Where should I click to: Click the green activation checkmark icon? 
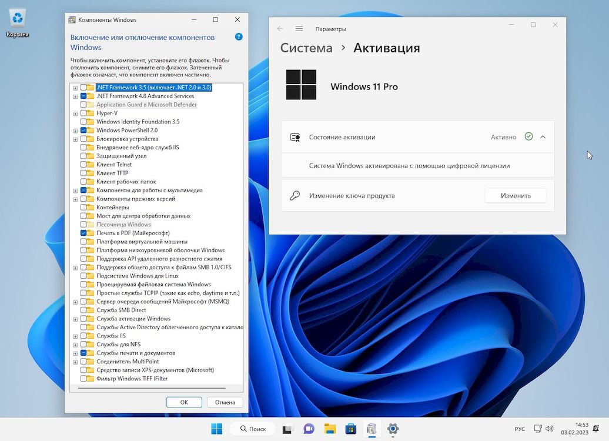click(x=528, y=137)
